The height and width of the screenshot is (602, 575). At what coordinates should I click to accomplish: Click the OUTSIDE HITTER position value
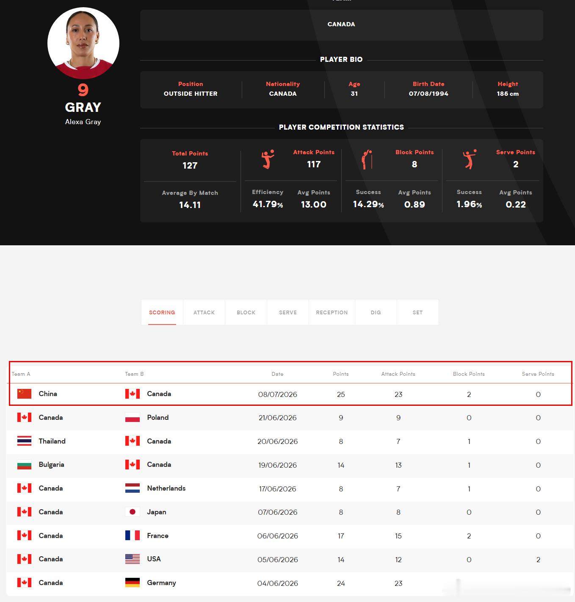pos(191,94)
